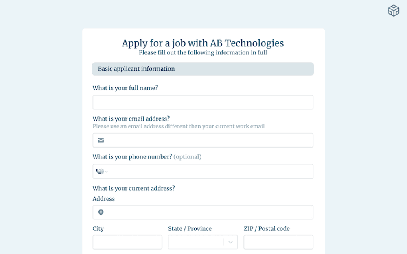407x254 pixels.
Task: Expand the State / Province dropdown arrow
Action: pos(230,242)
